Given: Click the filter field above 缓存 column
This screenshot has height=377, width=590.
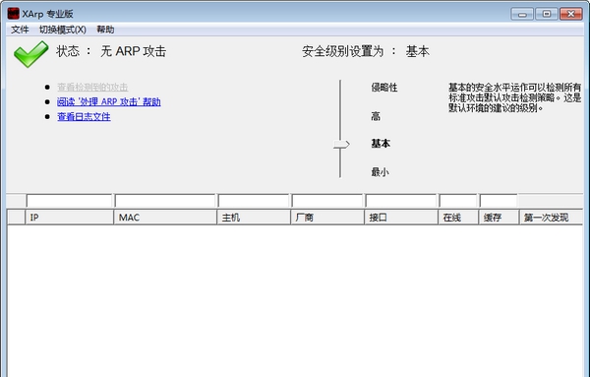Looking at the screenshot, I should 499,201.
